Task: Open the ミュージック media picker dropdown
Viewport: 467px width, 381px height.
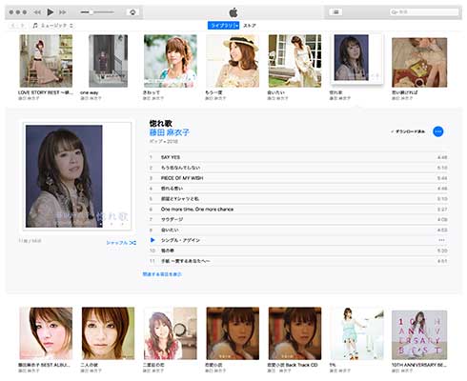Action: tap(52, 26)
